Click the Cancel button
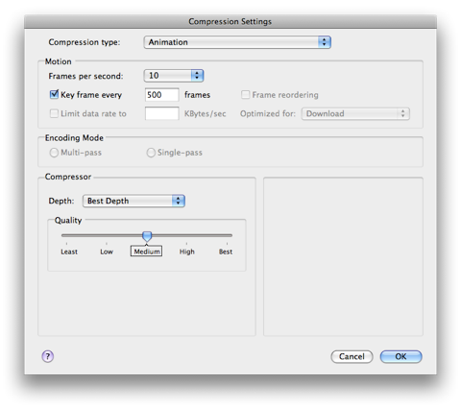This screenshot has height=408, width=461. click(x=352, y=356)
